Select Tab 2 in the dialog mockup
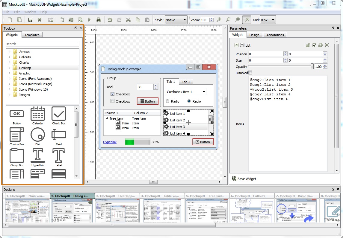Screen dimensions: 343x238 pos(186,82)
